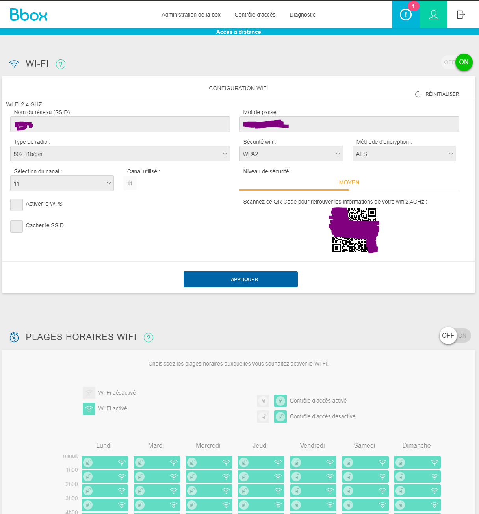Enable the Plages Horaires Wifi switch
Screen dimensions: 479x514
(455, 336)
